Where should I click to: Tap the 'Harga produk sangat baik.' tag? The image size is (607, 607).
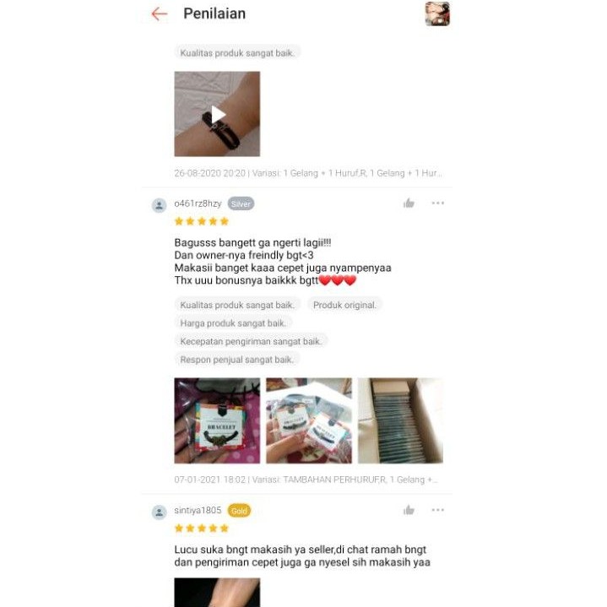point(233,323)
